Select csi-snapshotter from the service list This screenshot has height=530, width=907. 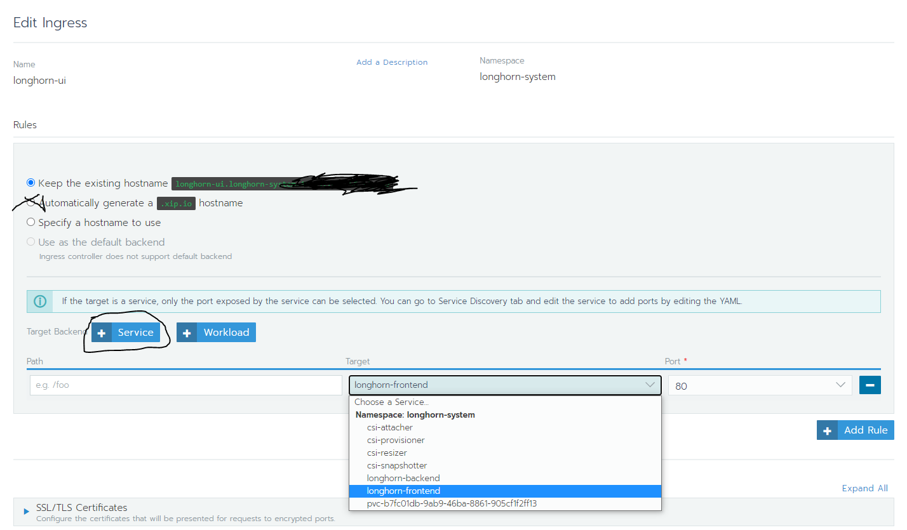[396, 465]
